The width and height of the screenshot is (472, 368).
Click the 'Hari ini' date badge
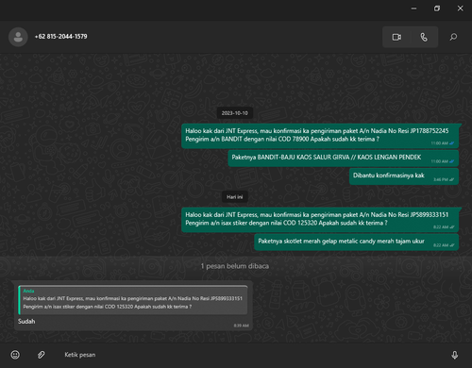[235, 197]
